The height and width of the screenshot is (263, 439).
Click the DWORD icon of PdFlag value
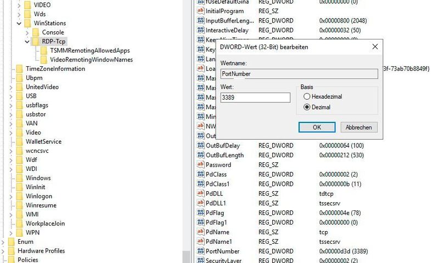pyautogui.click(x=200, y=213)
